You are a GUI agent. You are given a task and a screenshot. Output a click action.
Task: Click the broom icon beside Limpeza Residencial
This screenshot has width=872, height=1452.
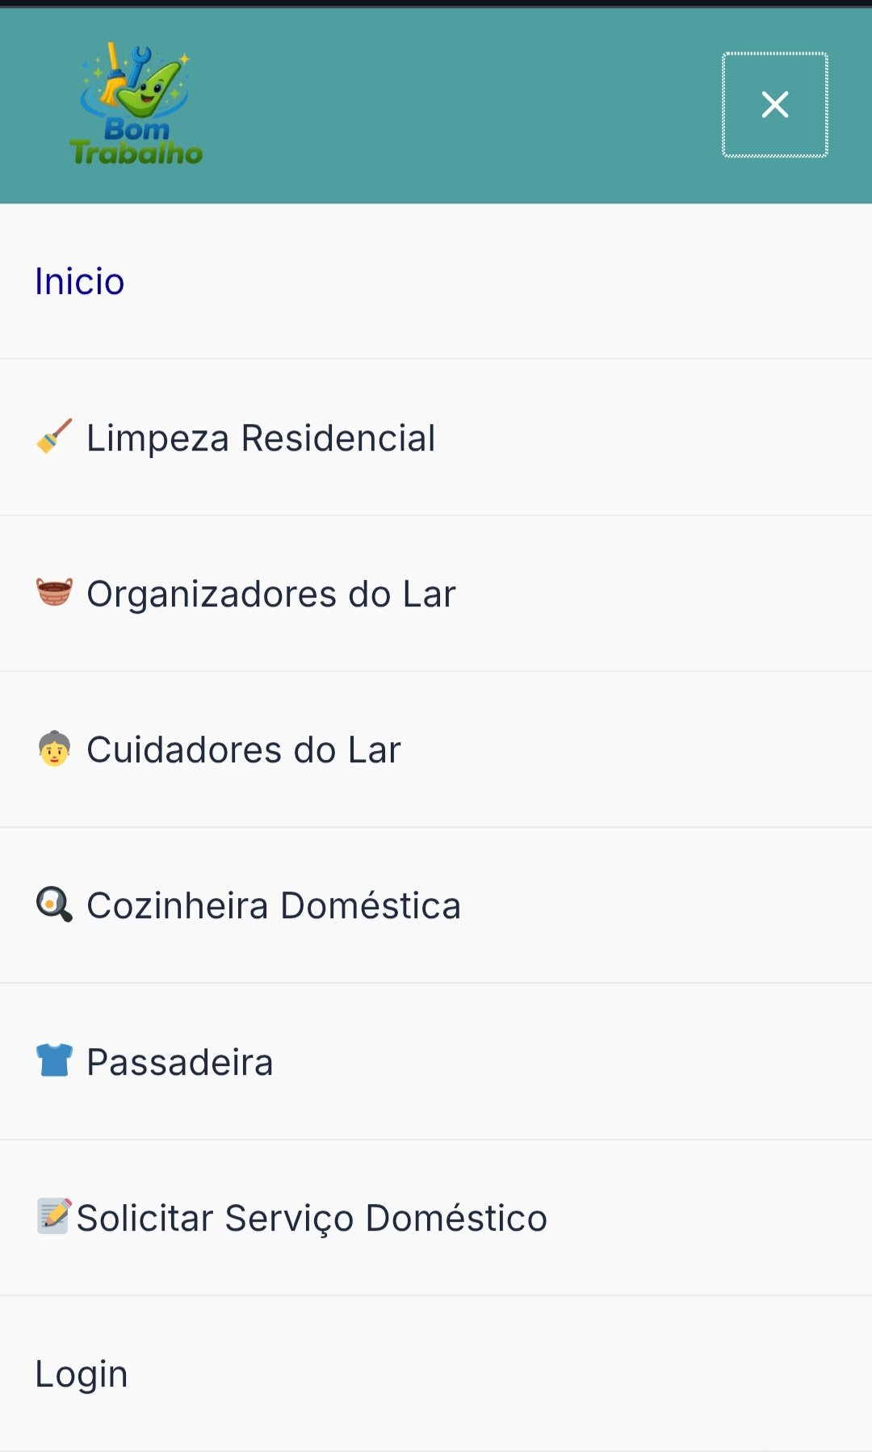[x=54, y=437]
